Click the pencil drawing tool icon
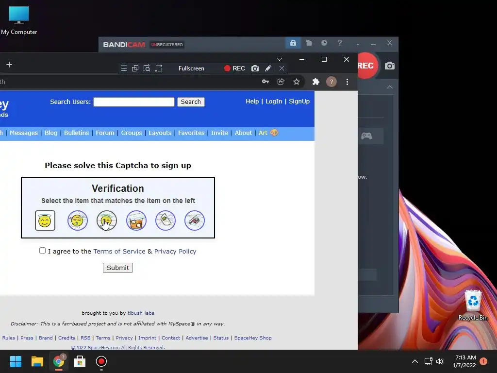497x373 pixels. click(268, 68)
